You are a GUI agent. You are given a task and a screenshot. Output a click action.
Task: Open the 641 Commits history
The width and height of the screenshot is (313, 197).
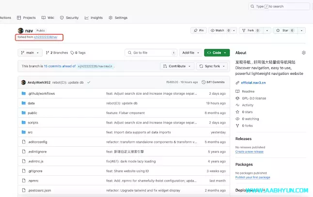point(213,82)
